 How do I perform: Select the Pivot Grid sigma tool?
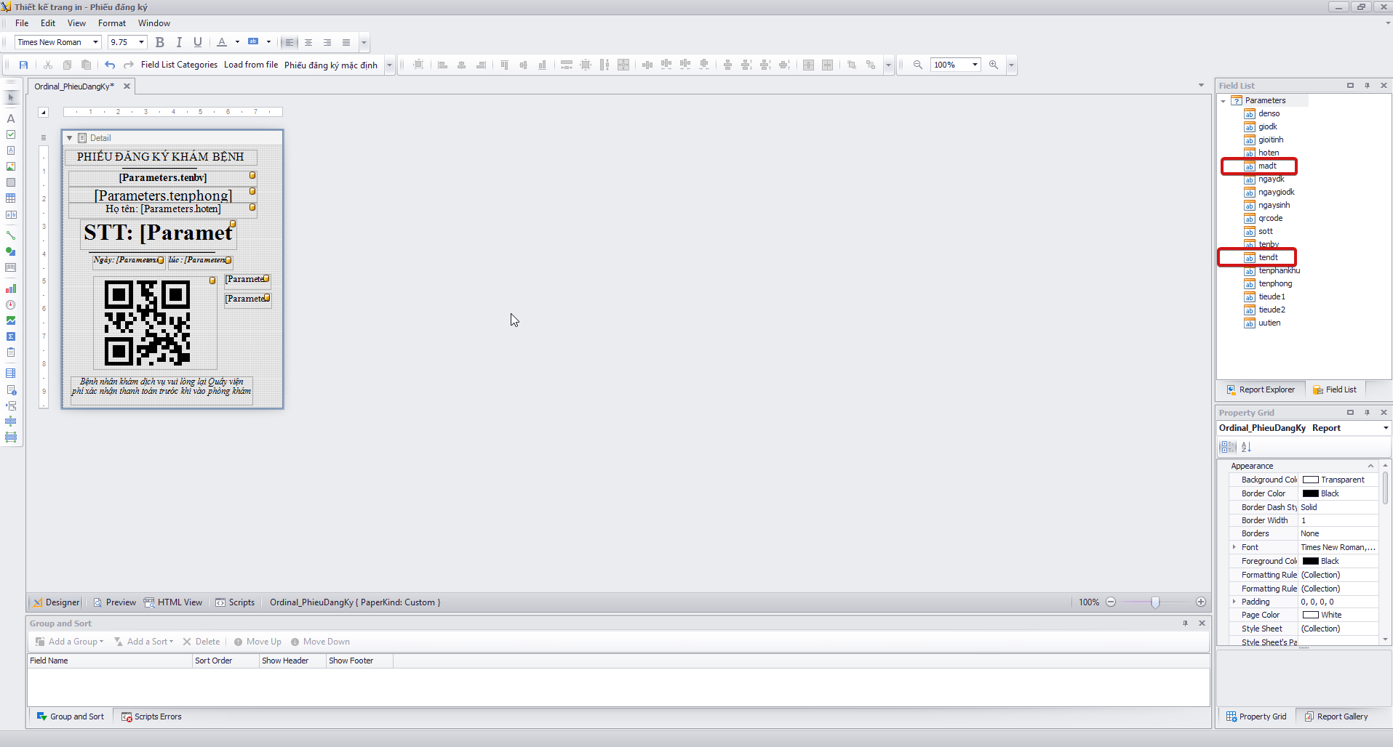[x=11, y=336]
